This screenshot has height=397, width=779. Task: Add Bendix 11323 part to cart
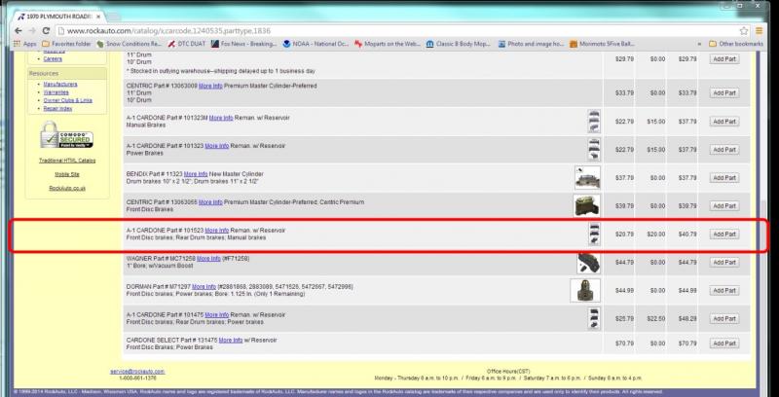(x=723, y=178)
